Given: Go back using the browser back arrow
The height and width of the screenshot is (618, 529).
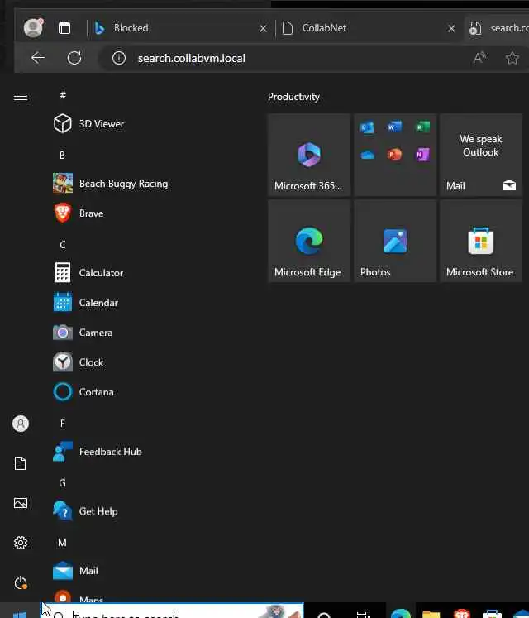Looking at the screenshot, I should [38, 58].
